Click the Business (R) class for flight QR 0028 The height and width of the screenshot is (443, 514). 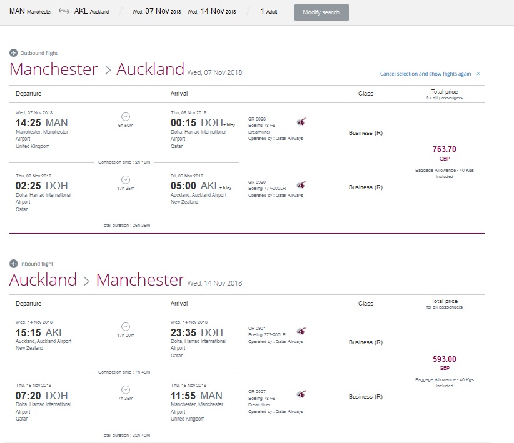click(365, 133)
